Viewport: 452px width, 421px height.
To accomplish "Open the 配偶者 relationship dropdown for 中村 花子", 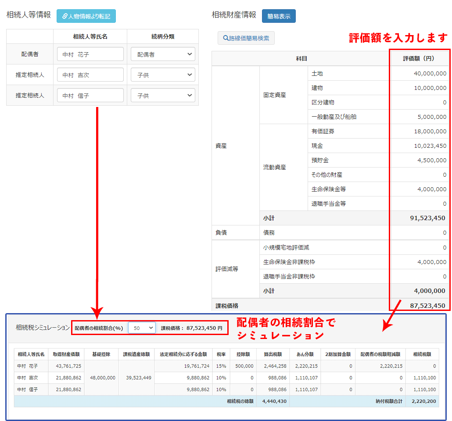I will (163, 54).
